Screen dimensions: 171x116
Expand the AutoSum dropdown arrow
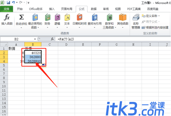(21, 28)
